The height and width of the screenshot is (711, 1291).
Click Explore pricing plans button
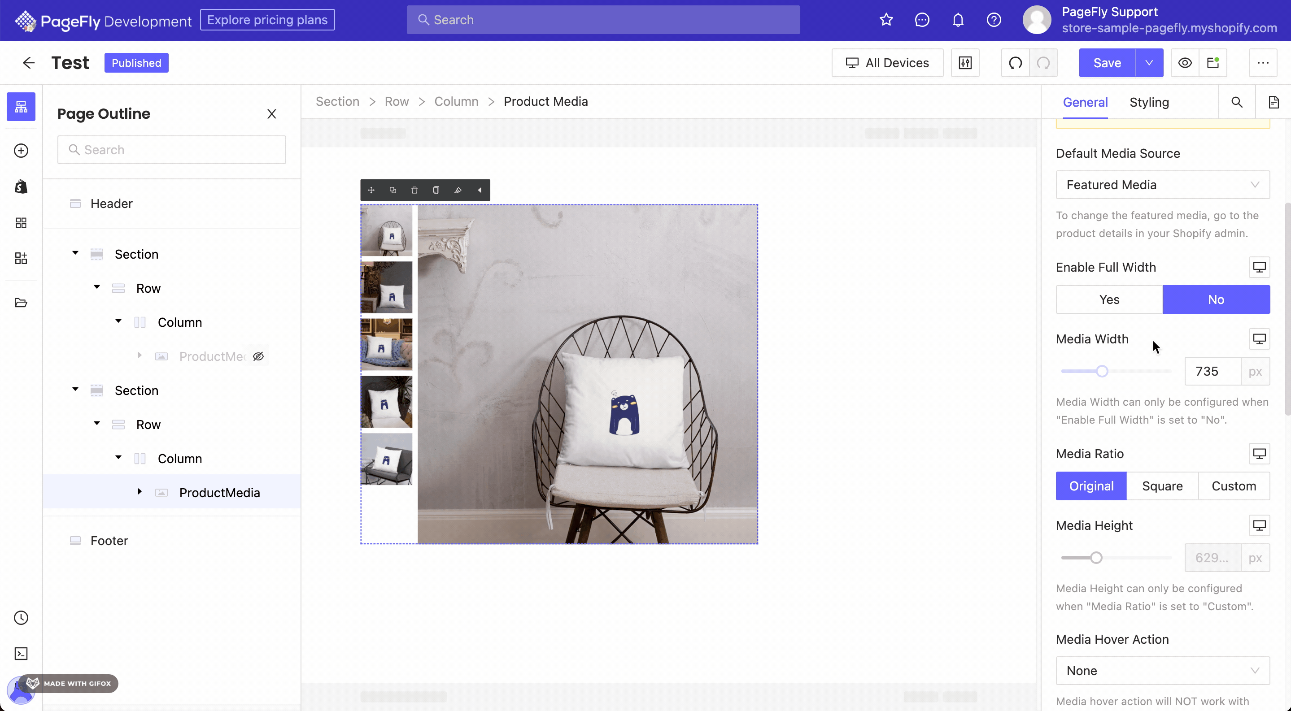point(267,20)
